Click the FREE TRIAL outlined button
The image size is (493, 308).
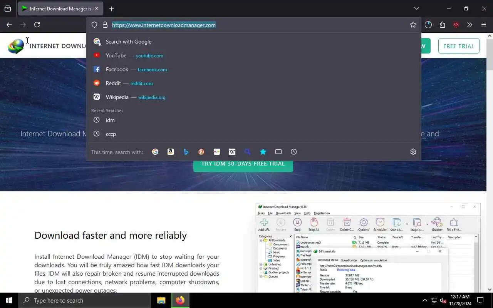tap(459, 46)
